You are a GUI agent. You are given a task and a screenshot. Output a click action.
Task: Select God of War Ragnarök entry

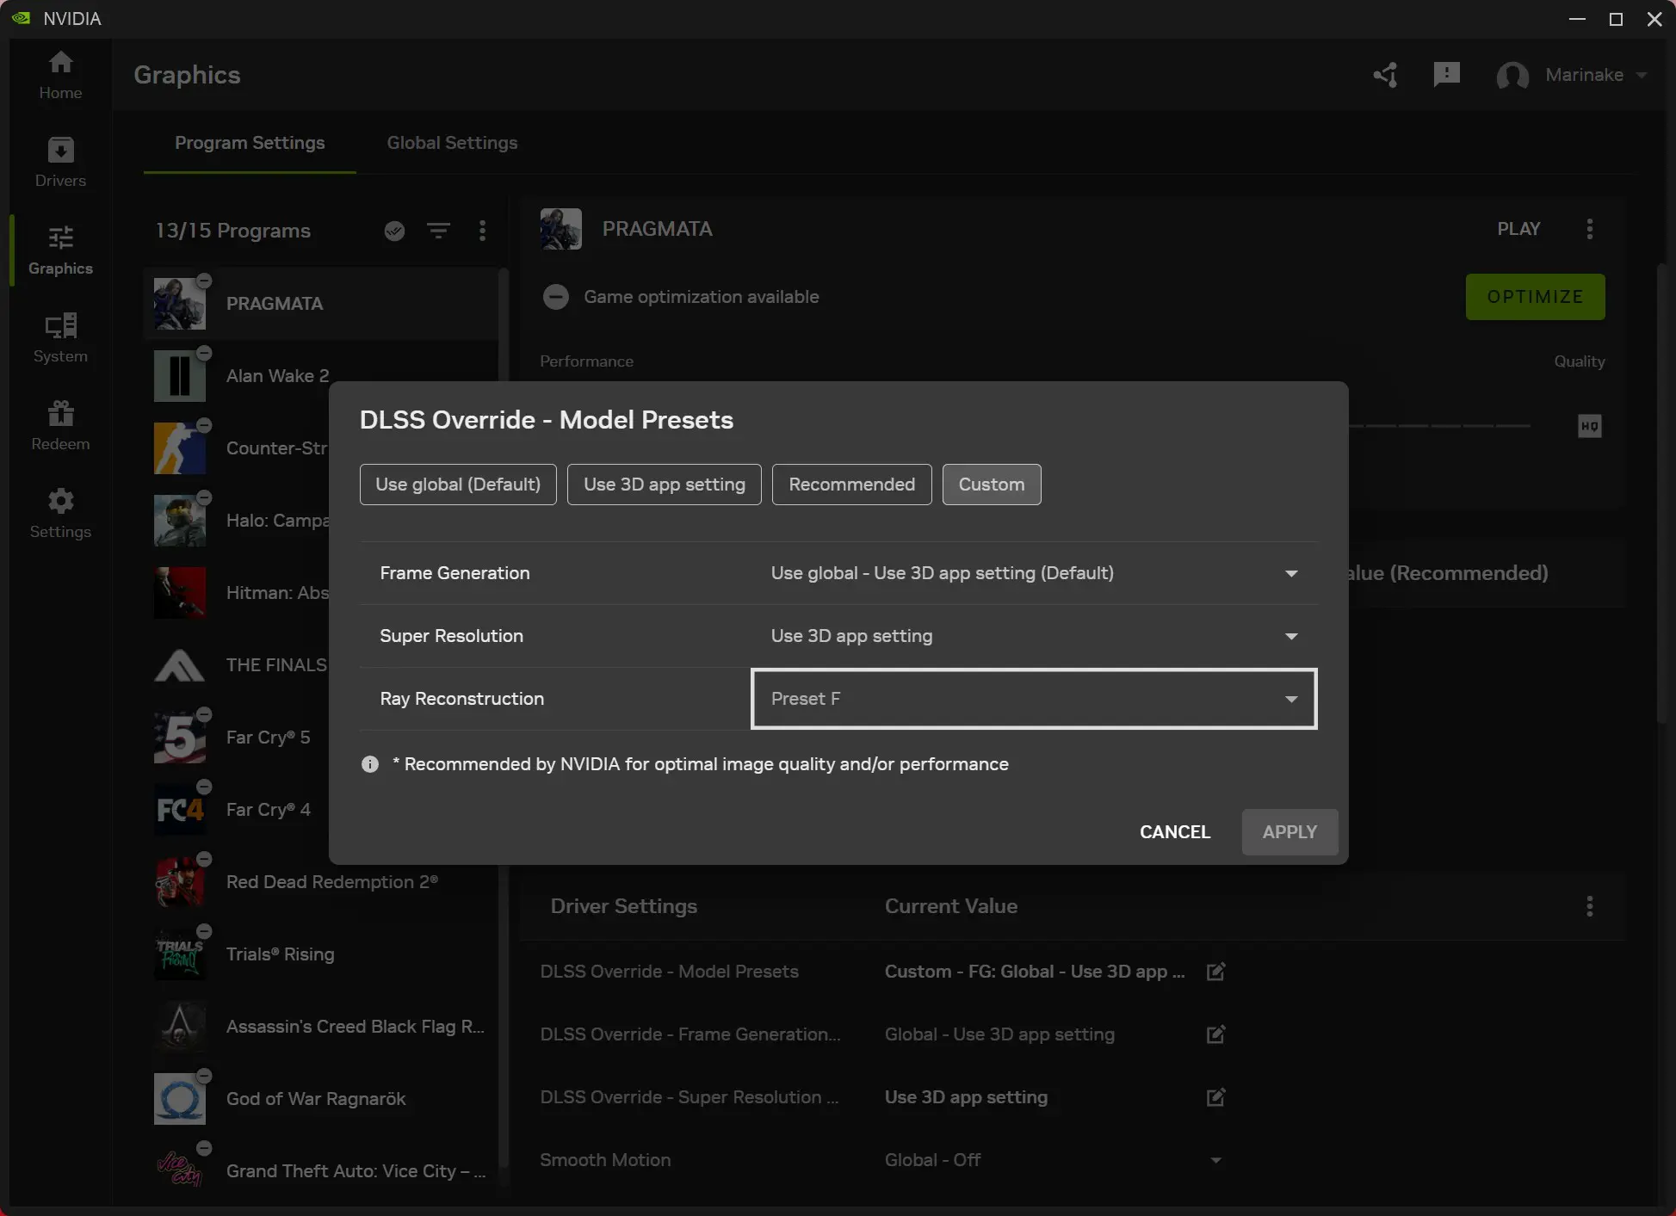[x=321, y=1099]
